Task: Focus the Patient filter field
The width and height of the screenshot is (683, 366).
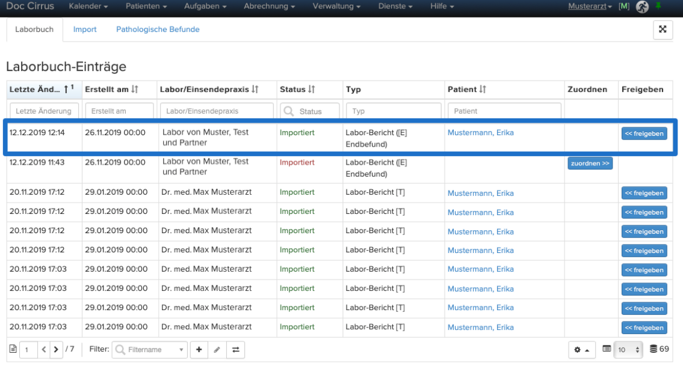Action: [x=504, y=111]
